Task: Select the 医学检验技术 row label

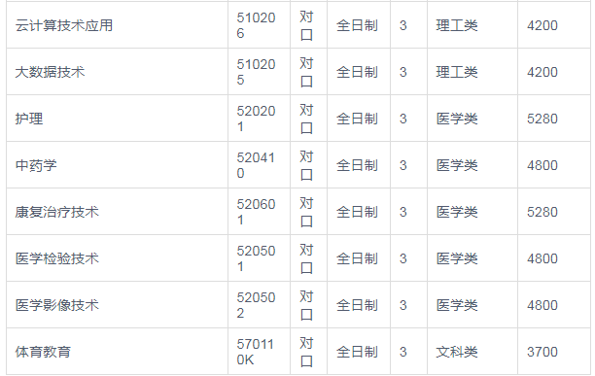Action: [57, 258]
